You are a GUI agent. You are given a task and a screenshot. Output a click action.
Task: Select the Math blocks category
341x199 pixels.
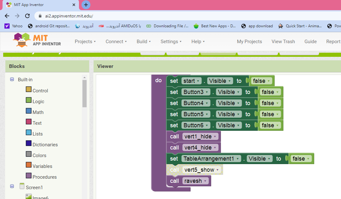click(x=38, y=112)
